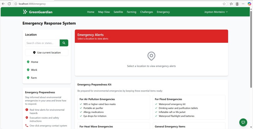Click the Waterproof flashlight and batteries item

tap(176, 116)
